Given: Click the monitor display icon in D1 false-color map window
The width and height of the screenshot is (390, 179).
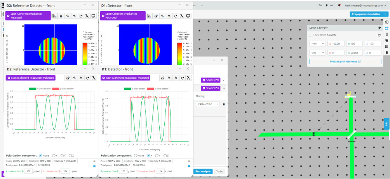Looking at the screenshot, I should 188,16.
